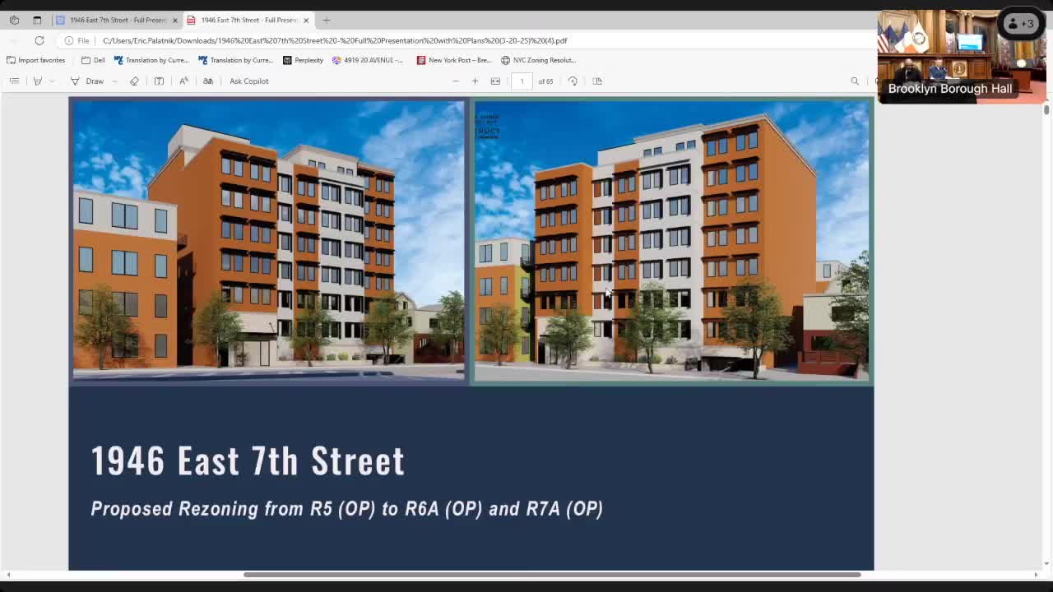Click the right building rendering image
The width and height of the screenshot is (1053, 592).
pyautogui.click(x=671, y=241)
